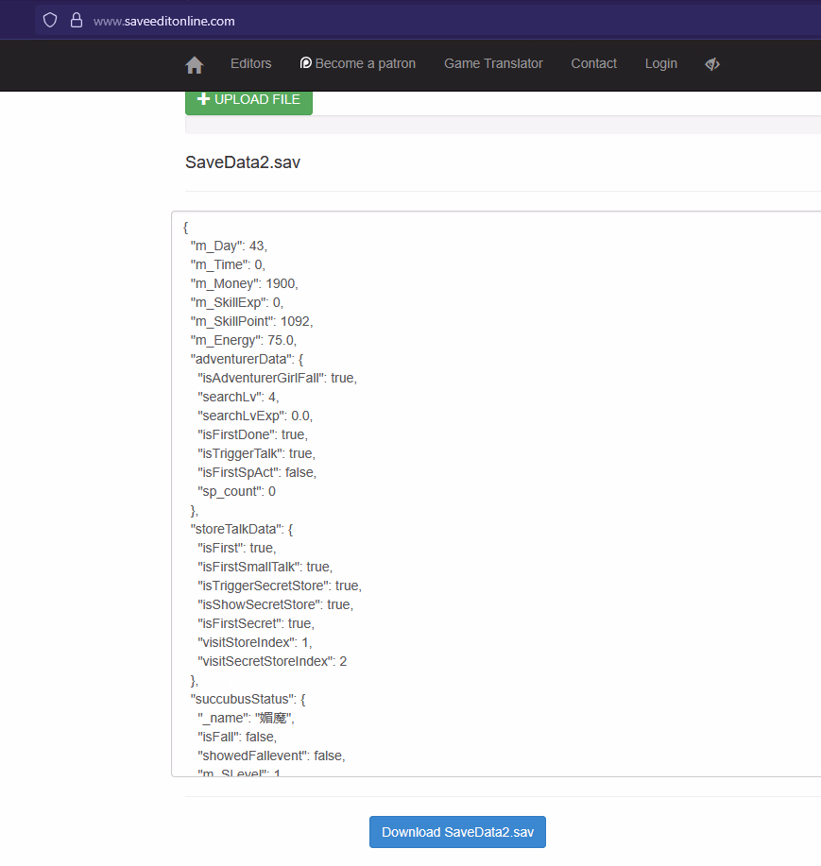Open the Contact page
This screenshot has width=821, height=866.
[x=593, y=63]
